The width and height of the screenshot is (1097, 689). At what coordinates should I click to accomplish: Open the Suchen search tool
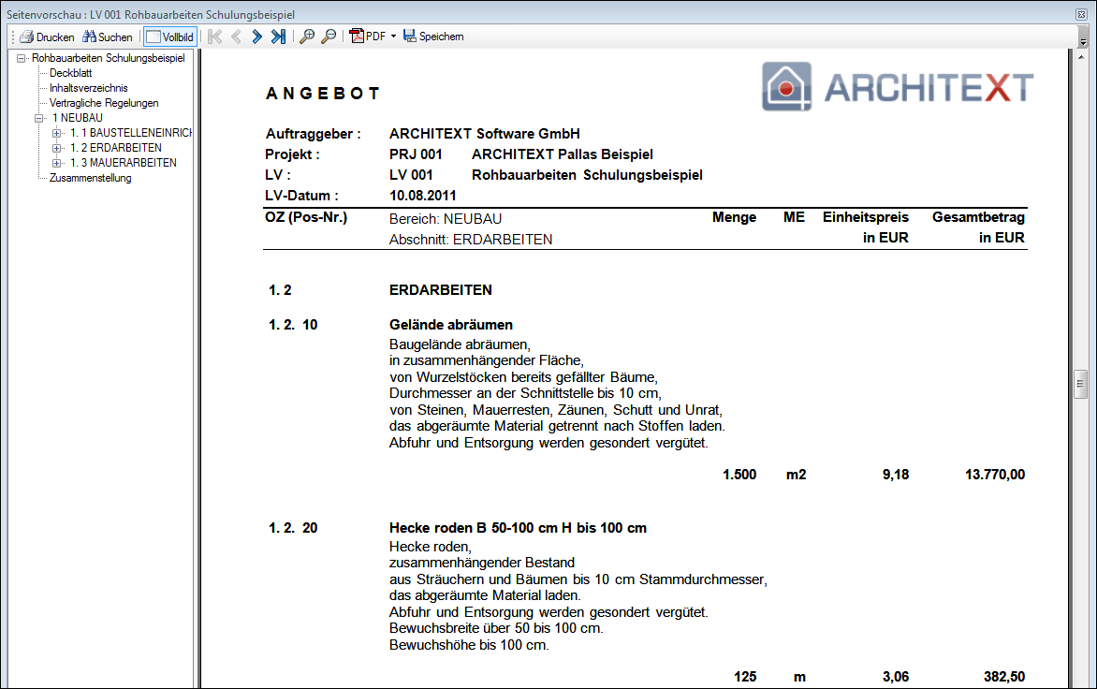107,37
